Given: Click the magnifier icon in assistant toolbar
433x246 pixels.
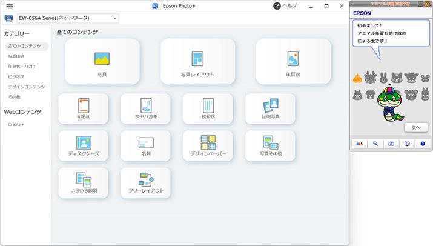Looking at the screenshot, I should tap(375, 144).
